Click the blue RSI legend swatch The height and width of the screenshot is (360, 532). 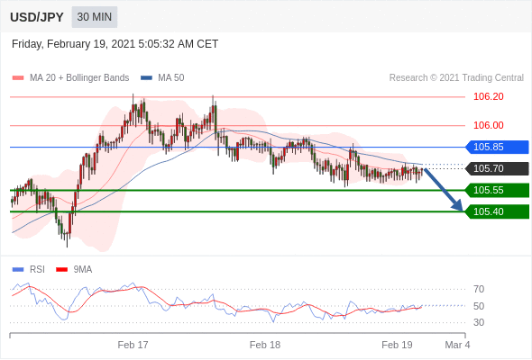pos(18,270)
